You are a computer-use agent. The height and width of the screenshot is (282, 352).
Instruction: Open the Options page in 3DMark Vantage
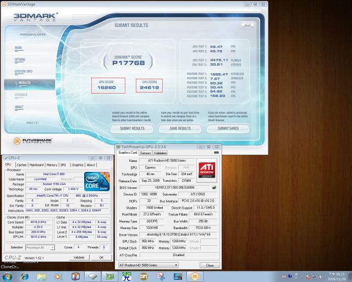pos(20,59)
